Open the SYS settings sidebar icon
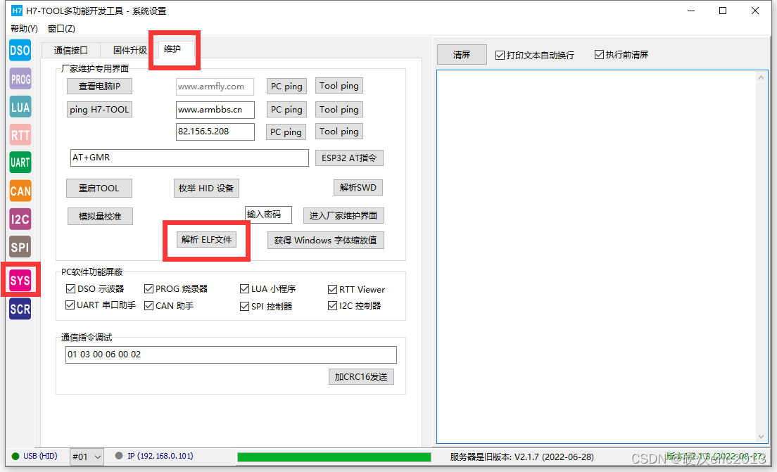This screenshot has width=777, height=472. 20,281
